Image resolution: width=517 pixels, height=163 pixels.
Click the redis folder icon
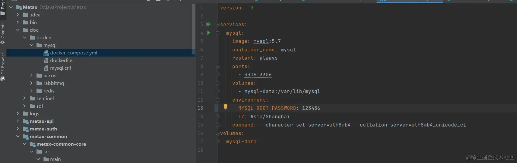click(x=39, y=91)
